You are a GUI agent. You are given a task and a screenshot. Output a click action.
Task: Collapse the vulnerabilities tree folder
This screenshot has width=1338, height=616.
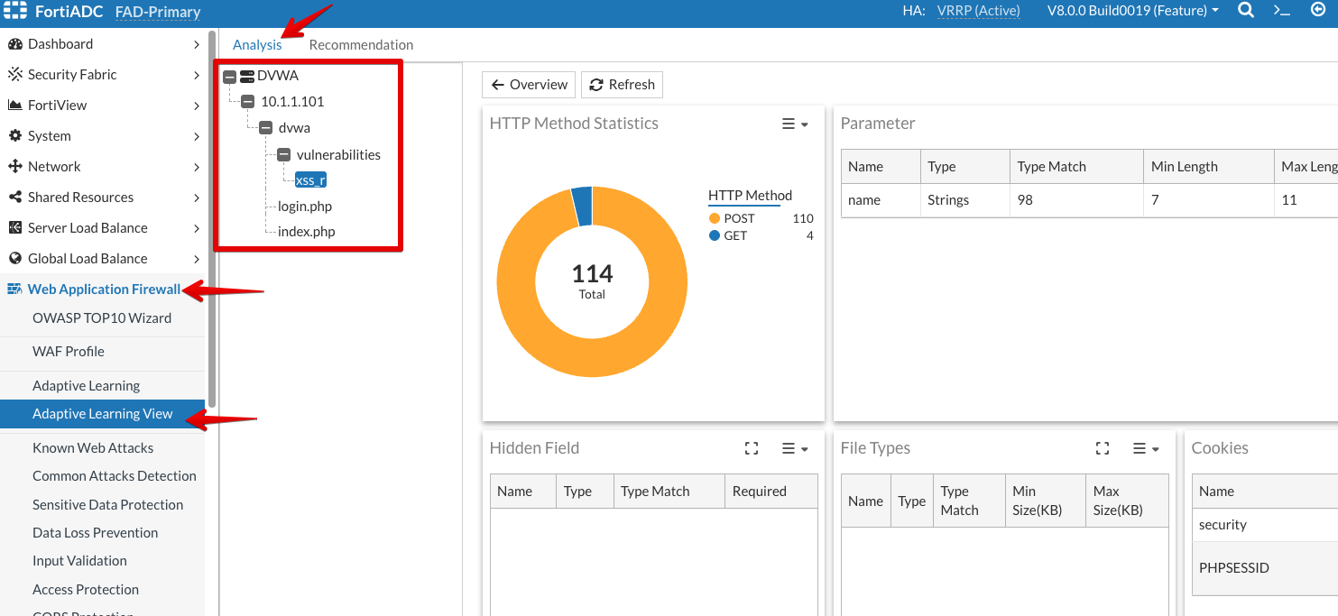point(283,155)
